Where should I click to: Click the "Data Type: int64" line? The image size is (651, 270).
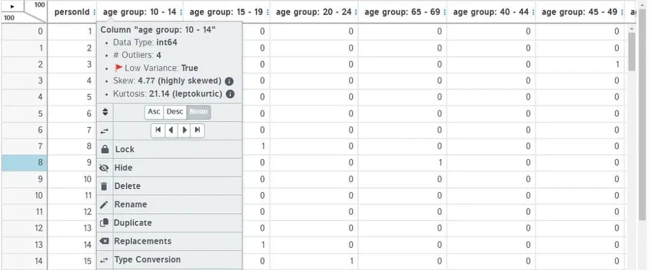[x=145, y=42]
